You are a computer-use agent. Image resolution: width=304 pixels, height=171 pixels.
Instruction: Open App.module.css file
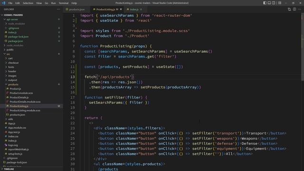[x=17, y=128]
